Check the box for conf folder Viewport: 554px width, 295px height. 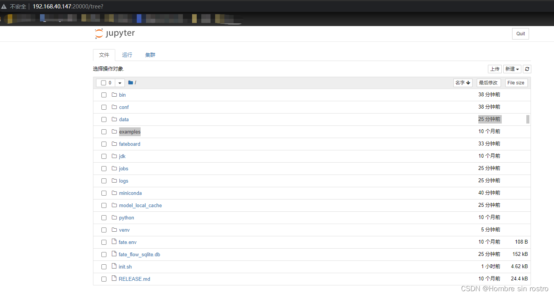pyautogui.click(x=104, y=107)
